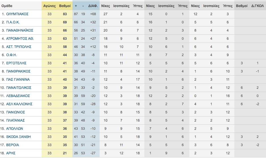
Task: Select the ΑΤΡΟΜΗΤΟΣ ΑΘ. link
Action: [x=19, y=38]
